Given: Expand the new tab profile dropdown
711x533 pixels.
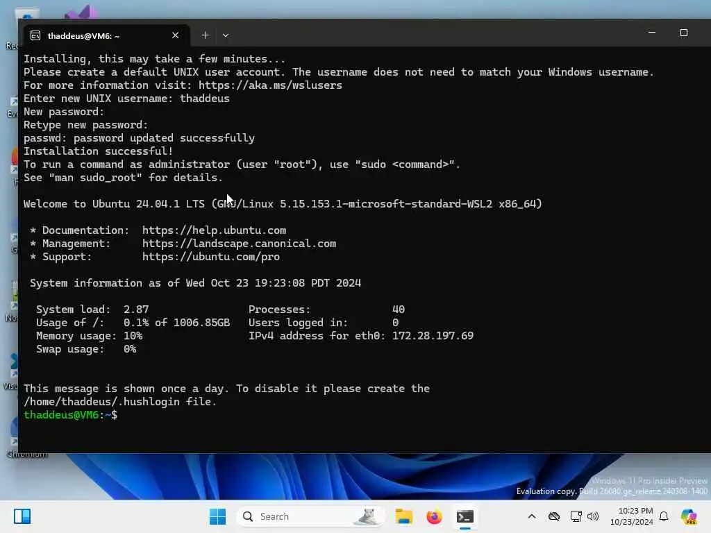Looking at the screenshot, I should [226, 35].
